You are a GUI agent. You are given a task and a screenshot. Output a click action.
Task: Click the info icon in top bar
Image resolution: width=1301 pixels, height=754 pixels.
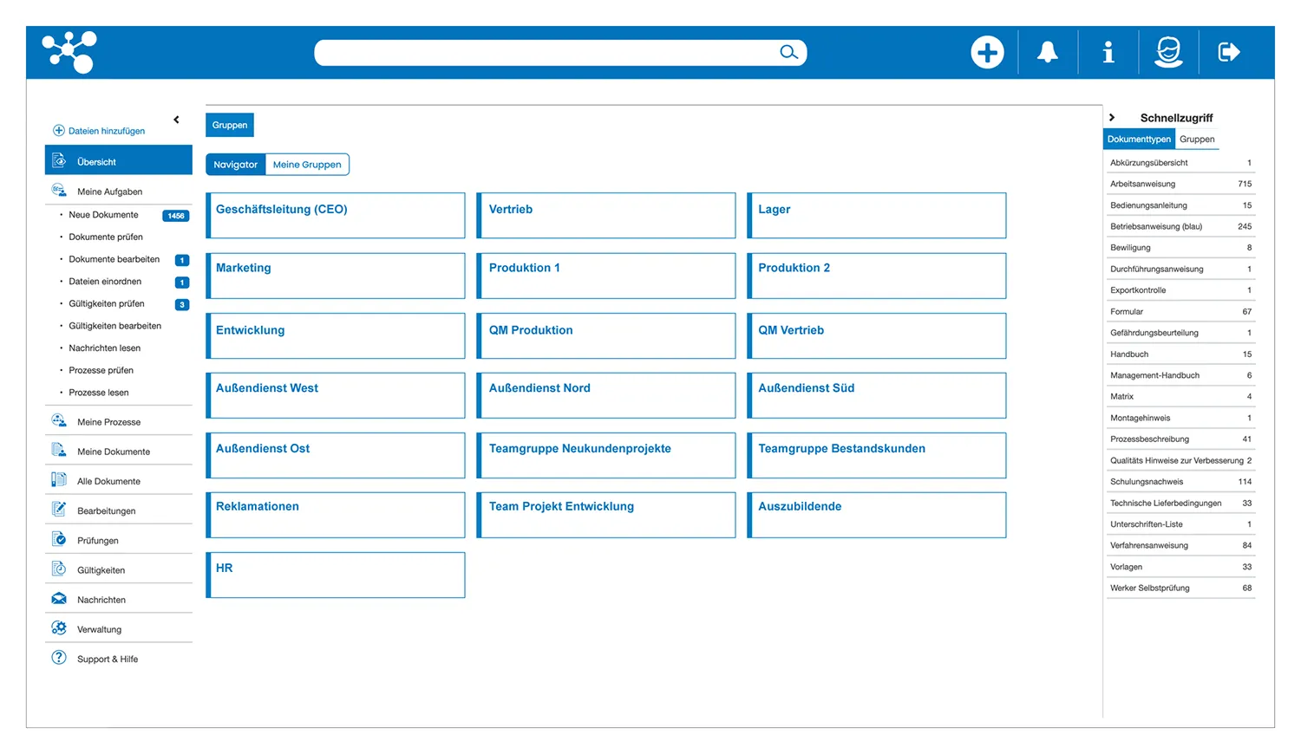1108,53
